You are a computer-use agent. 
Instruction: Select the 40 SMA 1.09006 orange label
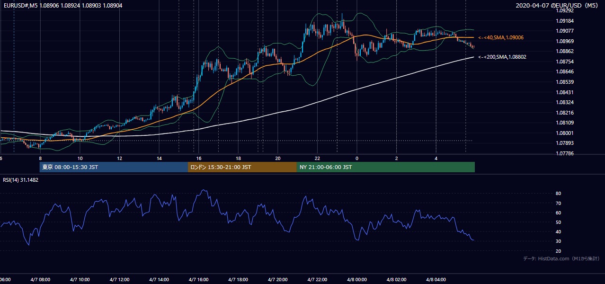coord(500,37)
